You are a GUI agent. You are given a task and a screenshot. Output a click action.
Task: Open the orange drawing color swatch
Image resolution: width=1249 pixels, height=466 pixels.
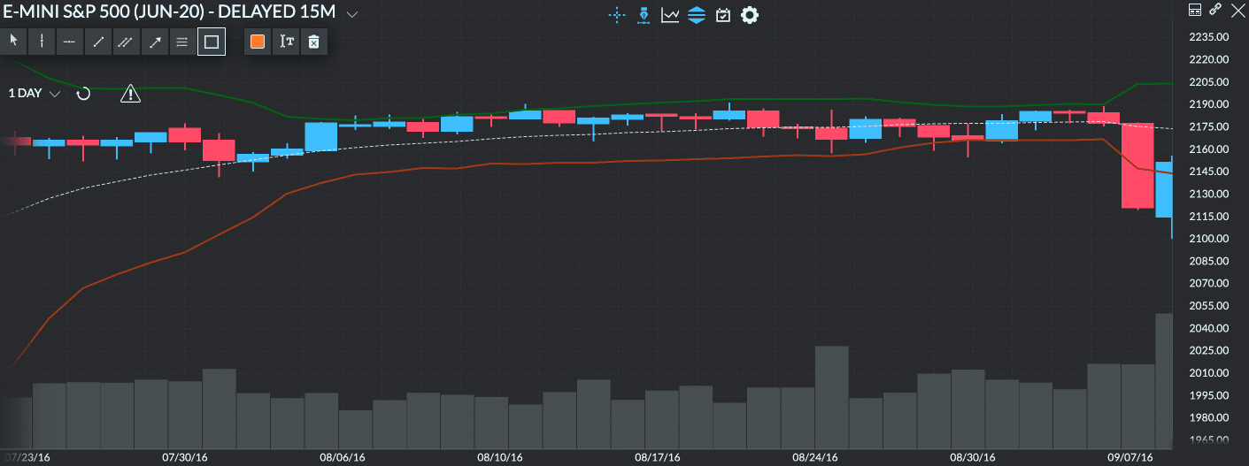tap(258, 42)
